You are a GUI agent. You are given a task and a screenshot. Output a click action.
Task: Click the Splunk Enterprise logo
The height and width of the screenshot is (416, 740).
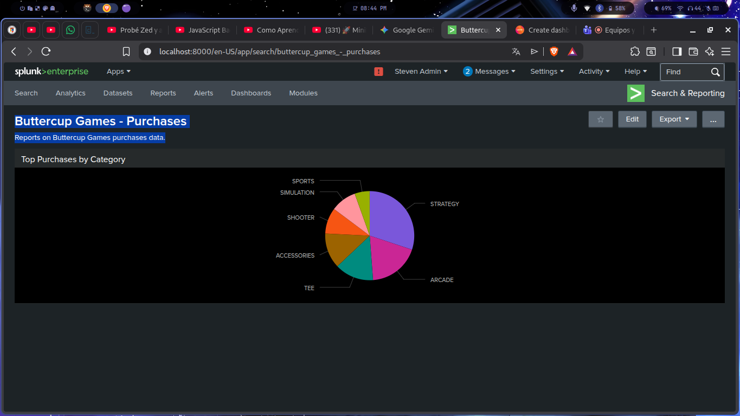click(52, 72)
